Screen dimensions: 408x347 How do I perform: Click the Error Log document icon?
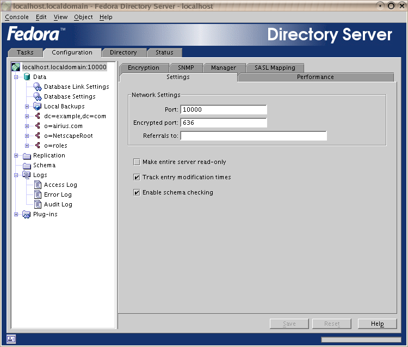point(38,194)
